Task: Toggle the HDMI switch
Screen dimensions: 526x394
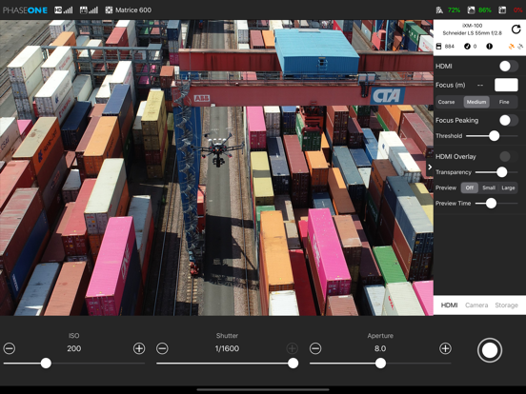Action: pos(509,66)
